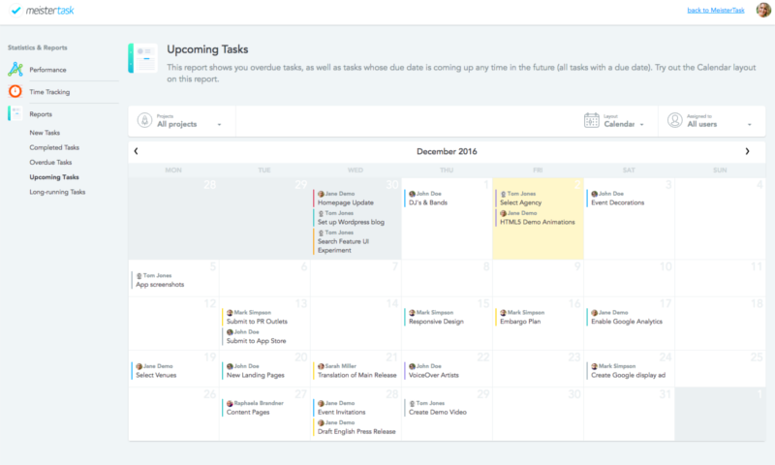
Task: Expand the All projects dropdown
Action: coord(220,125)
